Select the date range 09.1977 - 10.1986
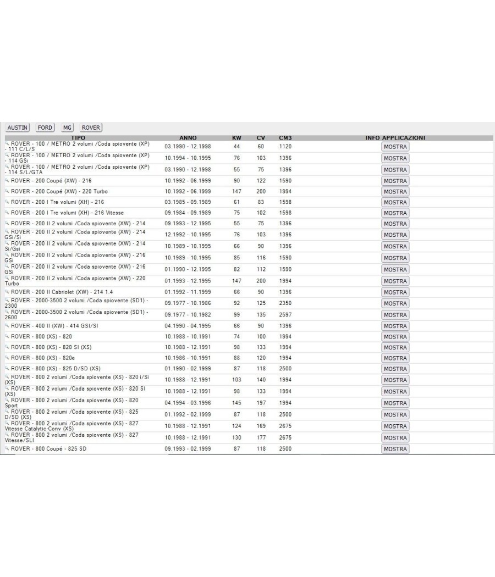 [x=188, y=303]
